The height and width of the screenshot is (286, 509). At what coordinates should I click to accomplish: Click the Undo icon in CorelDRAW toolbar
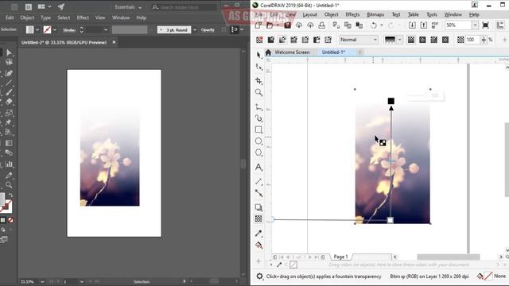tap(374, 25)
